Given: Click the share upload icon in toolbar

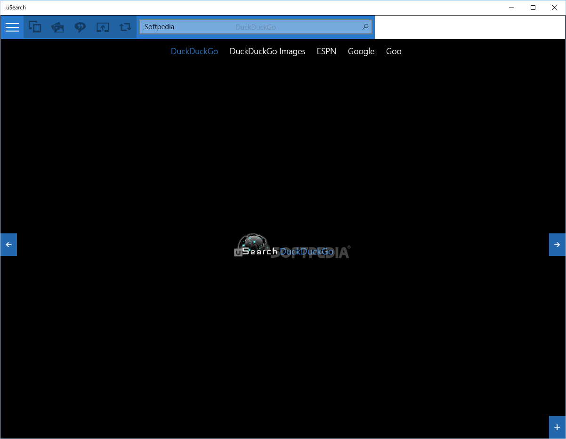Looking at the screenshot, I should 103,27.
